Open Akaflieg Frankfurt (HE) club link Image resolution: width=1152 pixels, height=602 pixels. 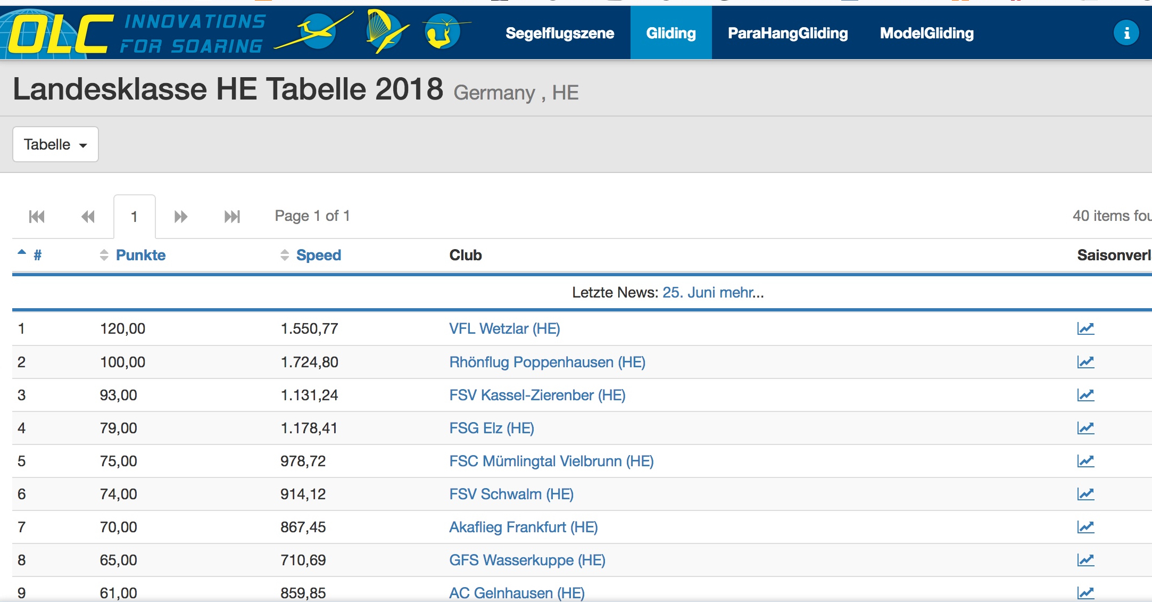(524, 527)
